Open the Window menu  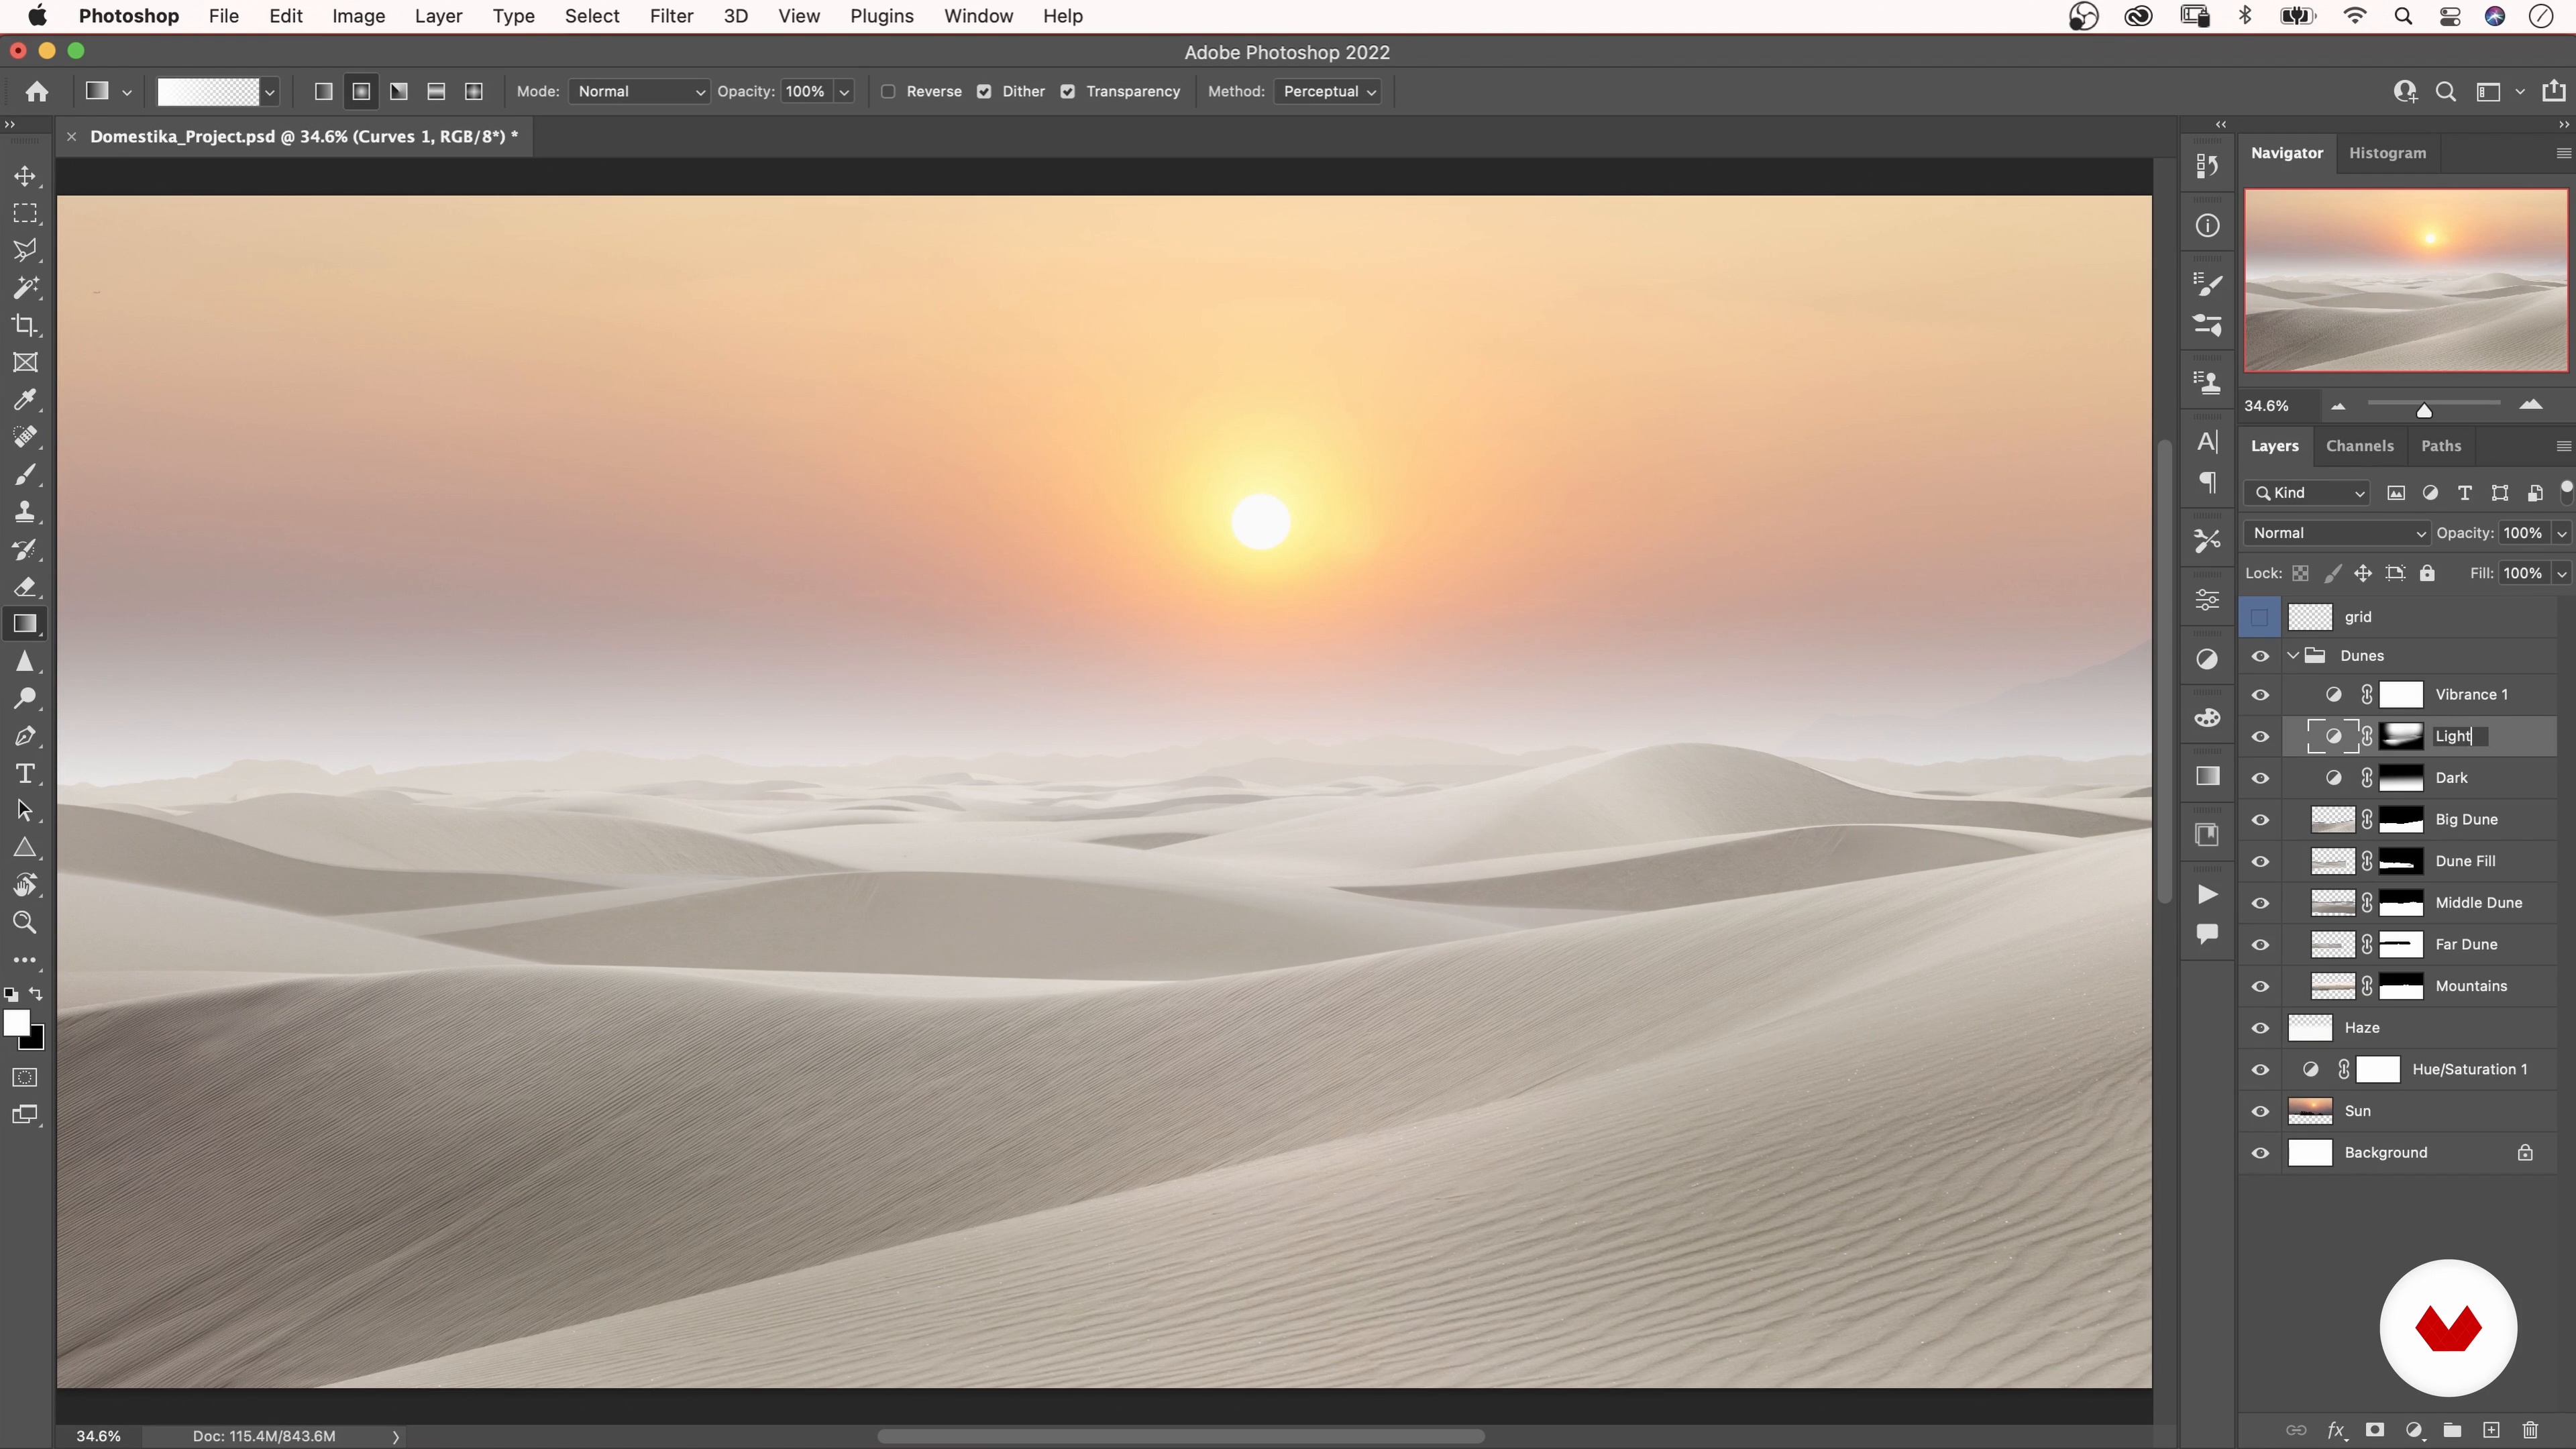[x=978, y=16]
